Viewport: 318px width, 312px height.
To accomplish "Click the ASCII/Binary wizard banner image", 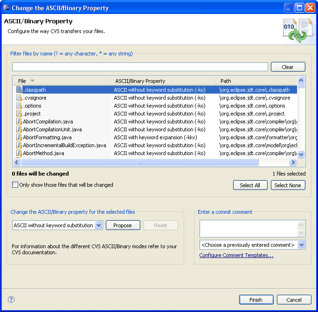I will [297, 30].
